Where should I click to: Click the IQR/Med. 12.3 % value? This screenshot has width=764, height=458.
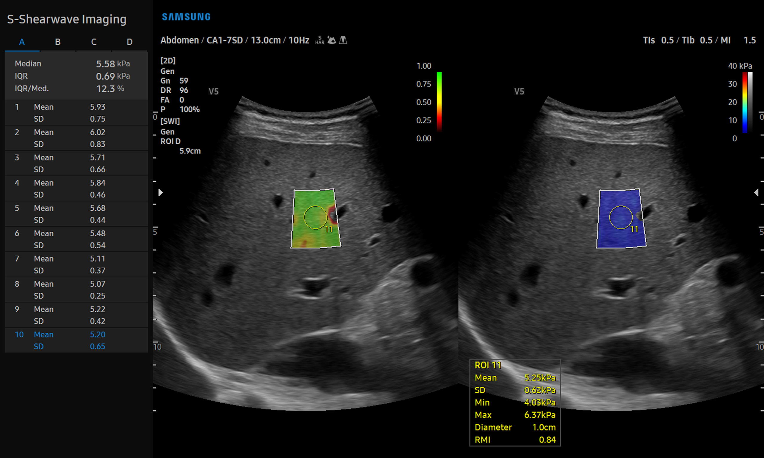[110, 89]
